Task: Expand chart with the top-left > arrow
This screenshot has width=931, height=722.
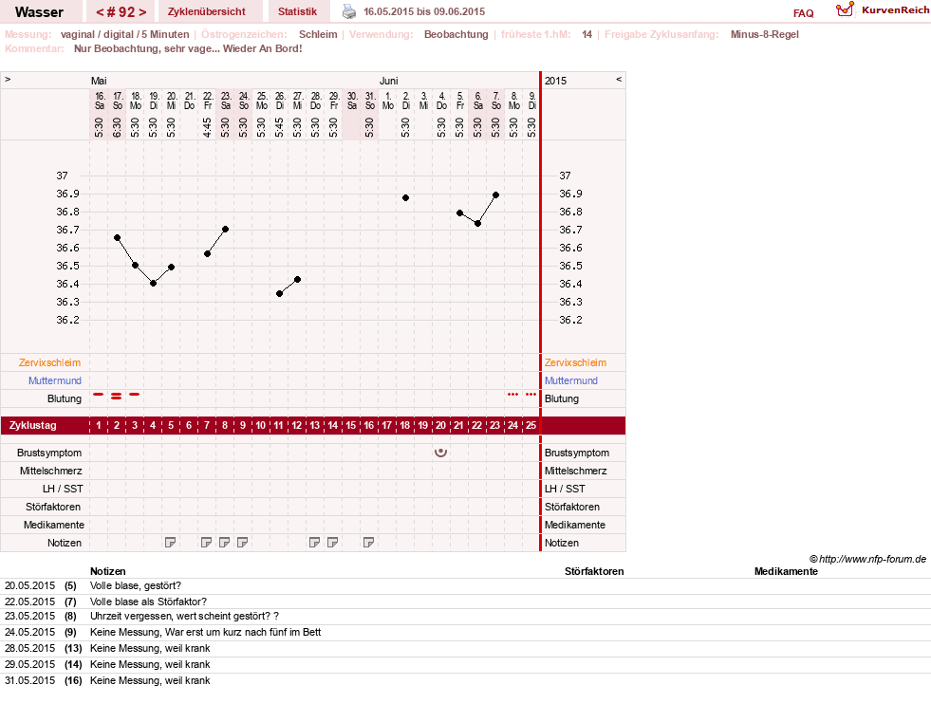Action: (8, 79)
